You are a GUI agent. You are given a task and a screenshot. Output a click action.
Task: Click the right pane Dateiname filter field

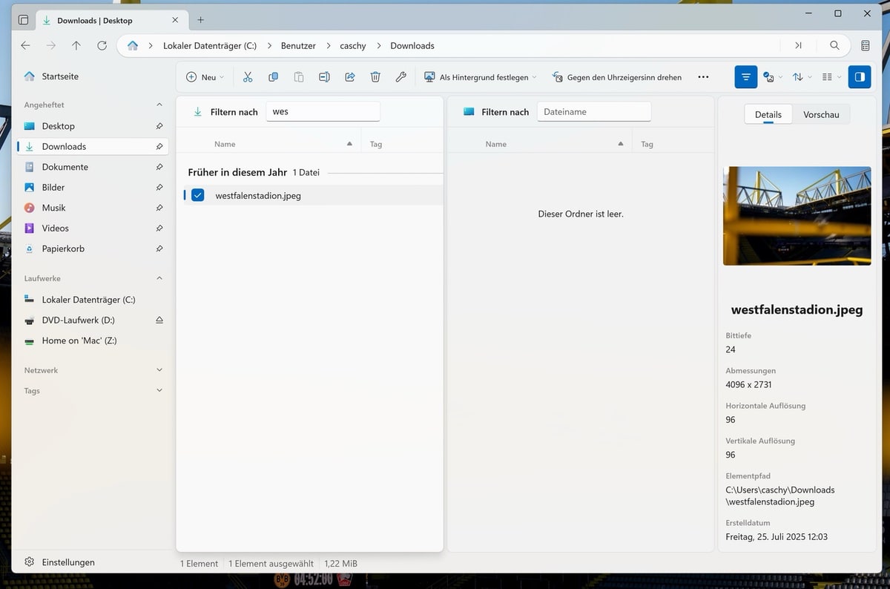click(x=593, y=112)
